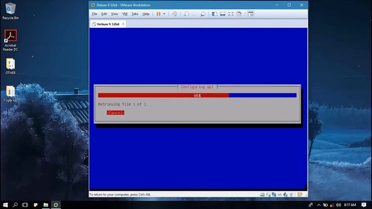Open File Explorer from taskbar
The width and height of the screenshot is (372, 209).
46,205
